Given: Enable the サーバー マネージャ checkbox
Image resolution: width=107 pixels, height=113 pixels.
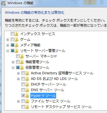Looking at the screenshot, I should [18, 56].
